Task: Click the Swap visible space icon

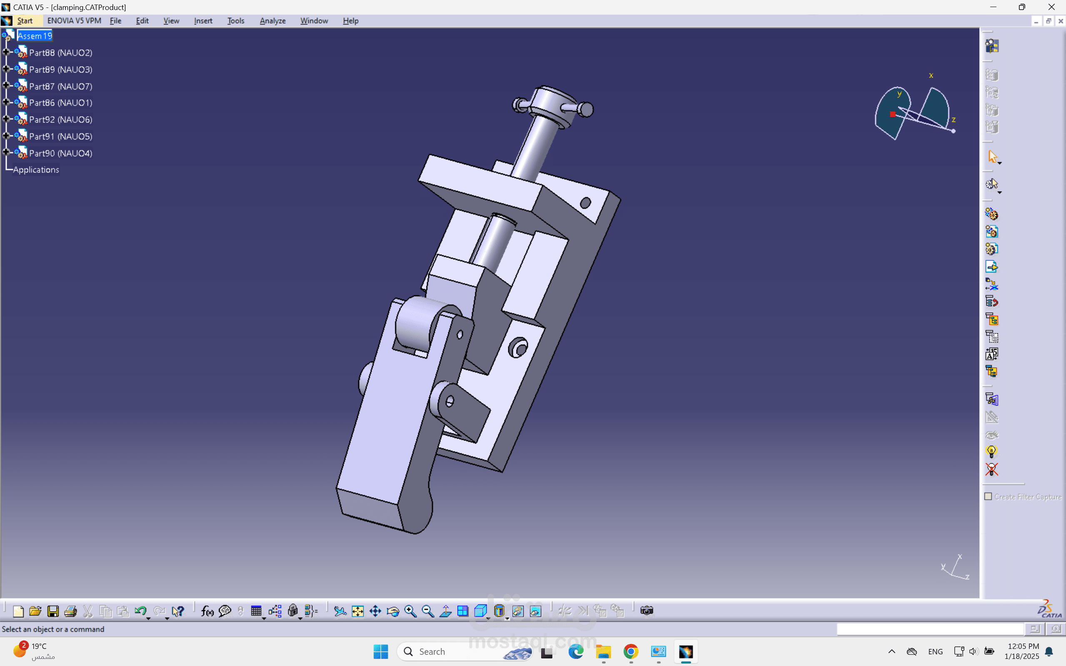Action: (535, 611)
